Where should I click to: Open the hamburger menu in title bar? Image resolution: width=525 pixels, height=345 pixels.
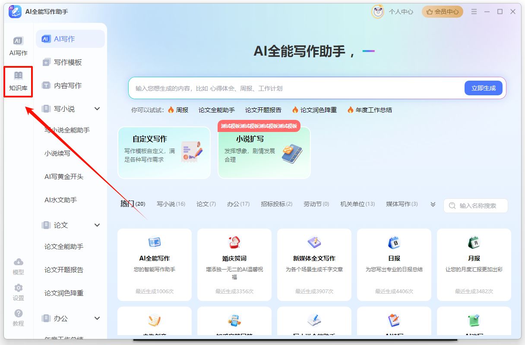pyautogui.click(x=474, y=12)
